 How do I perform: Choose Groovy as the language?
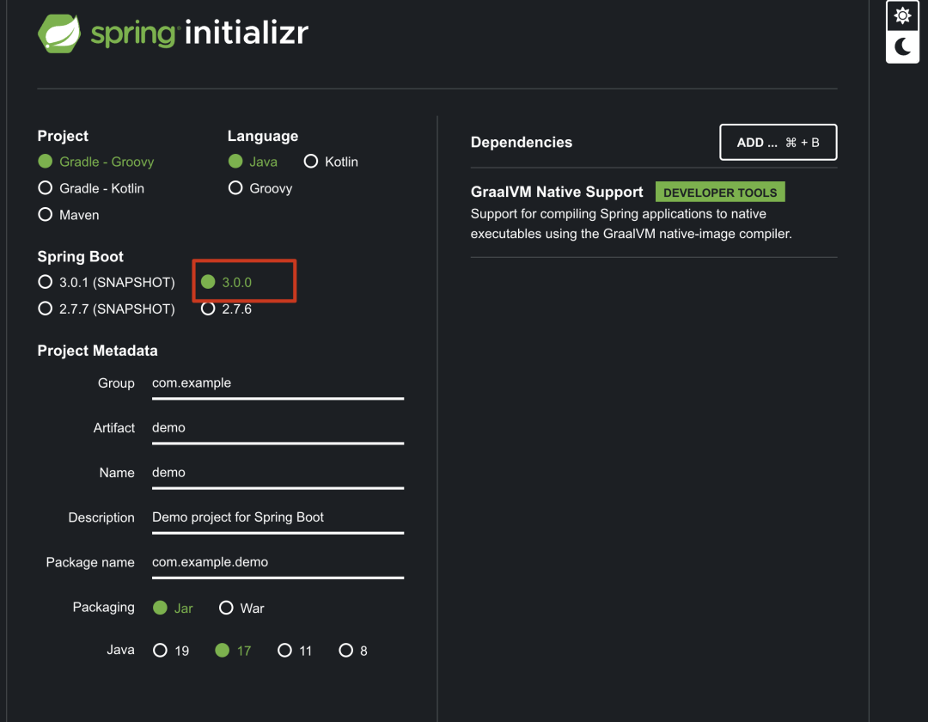point(235,188)
